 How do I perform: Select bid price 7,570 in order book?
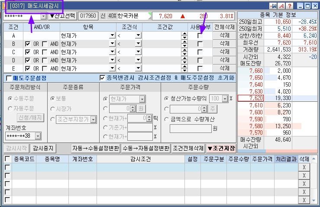[x=256, y=133]
